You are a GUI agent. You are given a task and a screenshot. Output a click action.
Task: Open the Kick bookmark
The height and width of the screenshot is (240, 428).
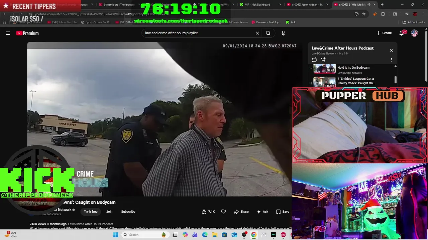pyautogui.click(x=291, y=22)
